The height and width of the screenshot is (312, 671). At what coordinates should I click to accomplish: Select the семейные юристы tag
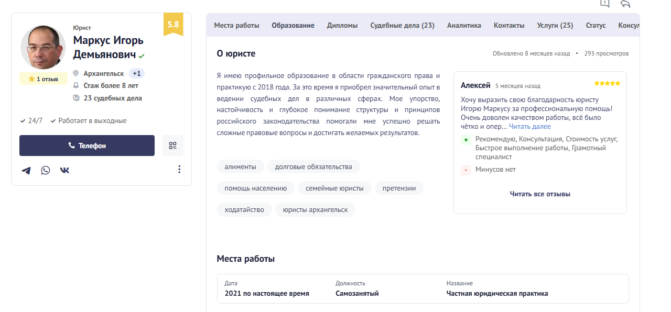coord(334,188)
